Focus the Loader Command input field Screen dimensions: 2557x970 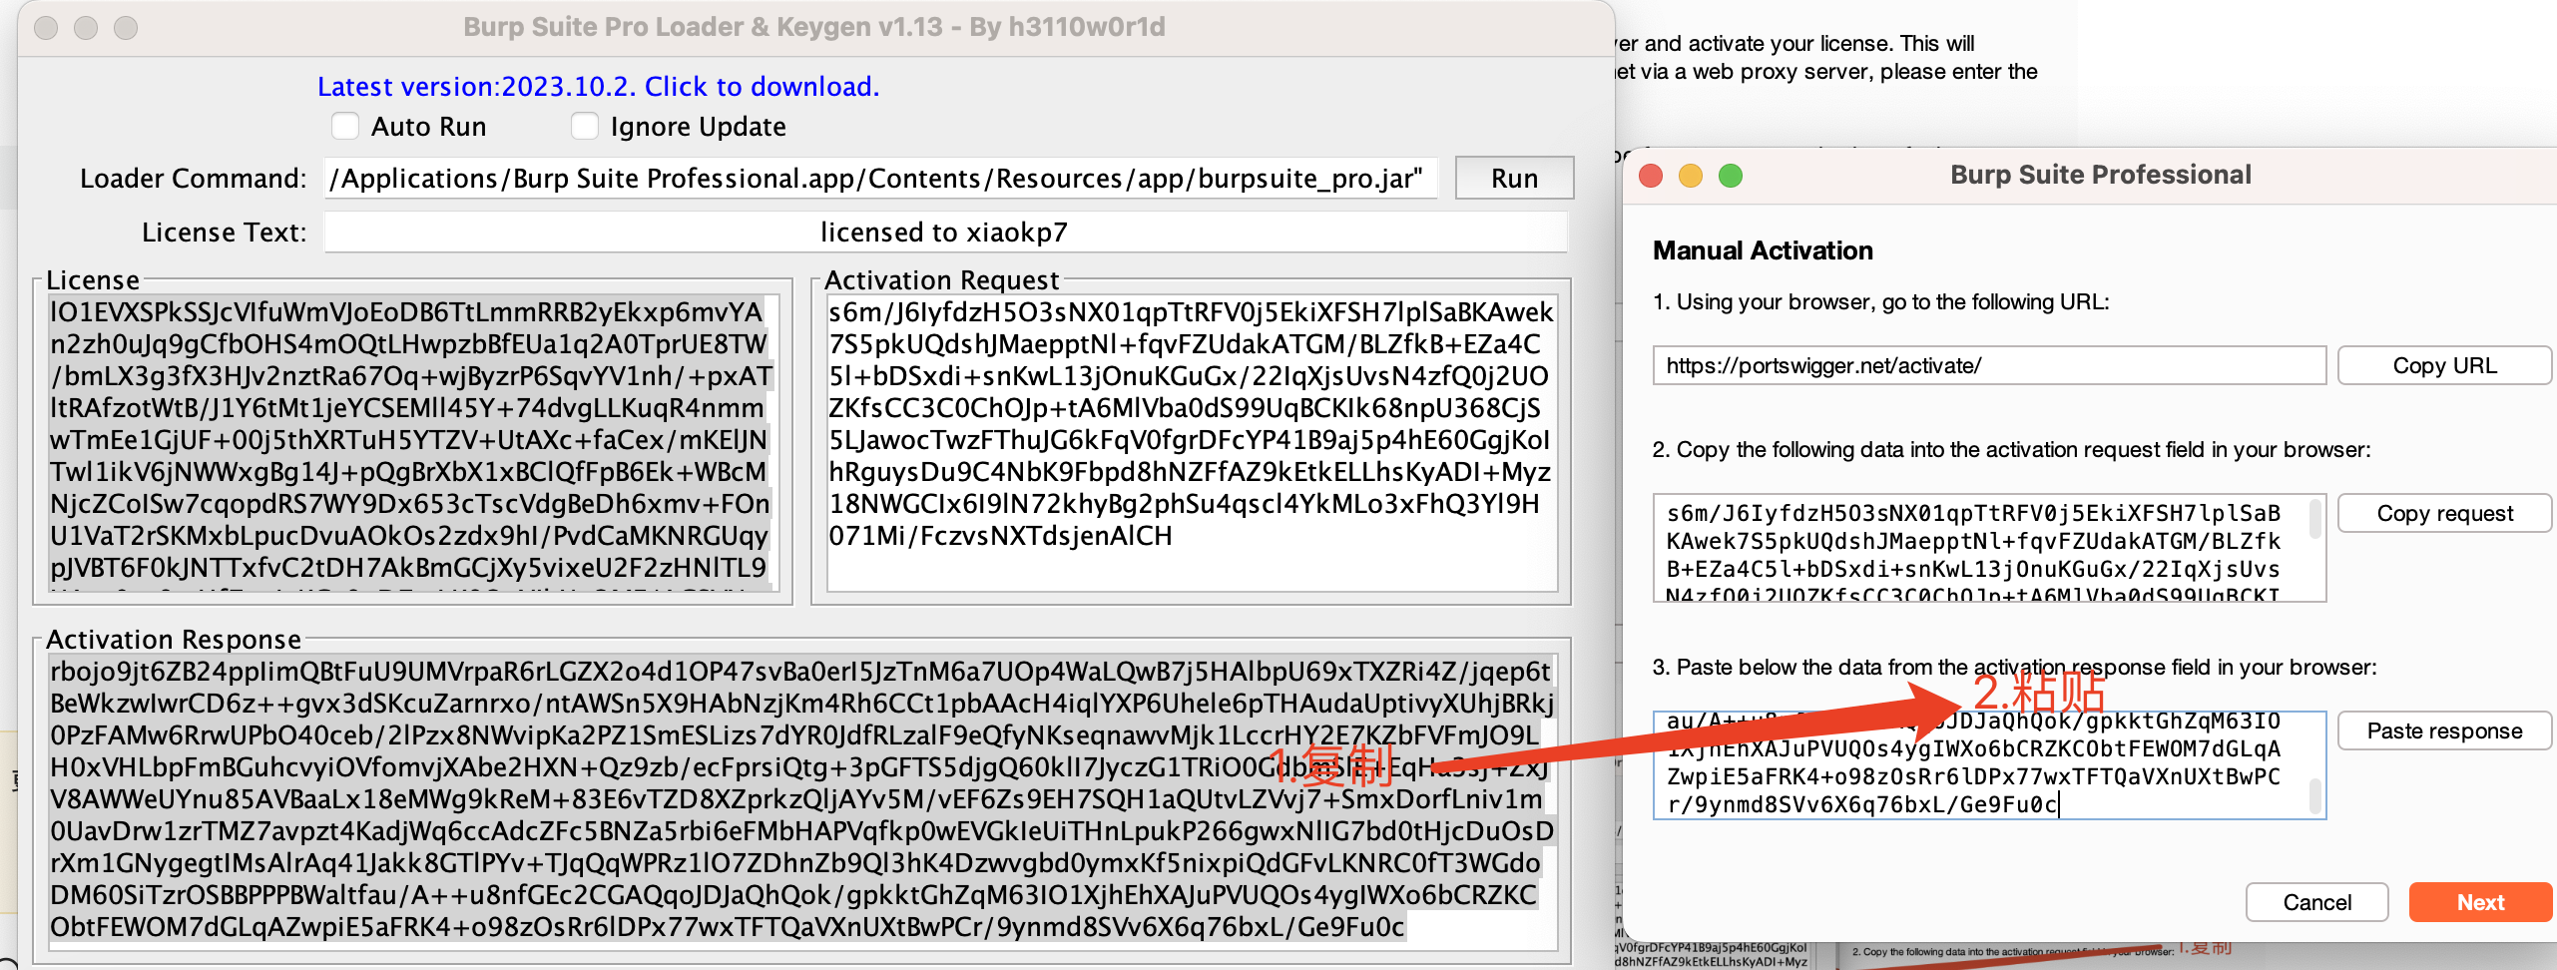pos(881,179)
